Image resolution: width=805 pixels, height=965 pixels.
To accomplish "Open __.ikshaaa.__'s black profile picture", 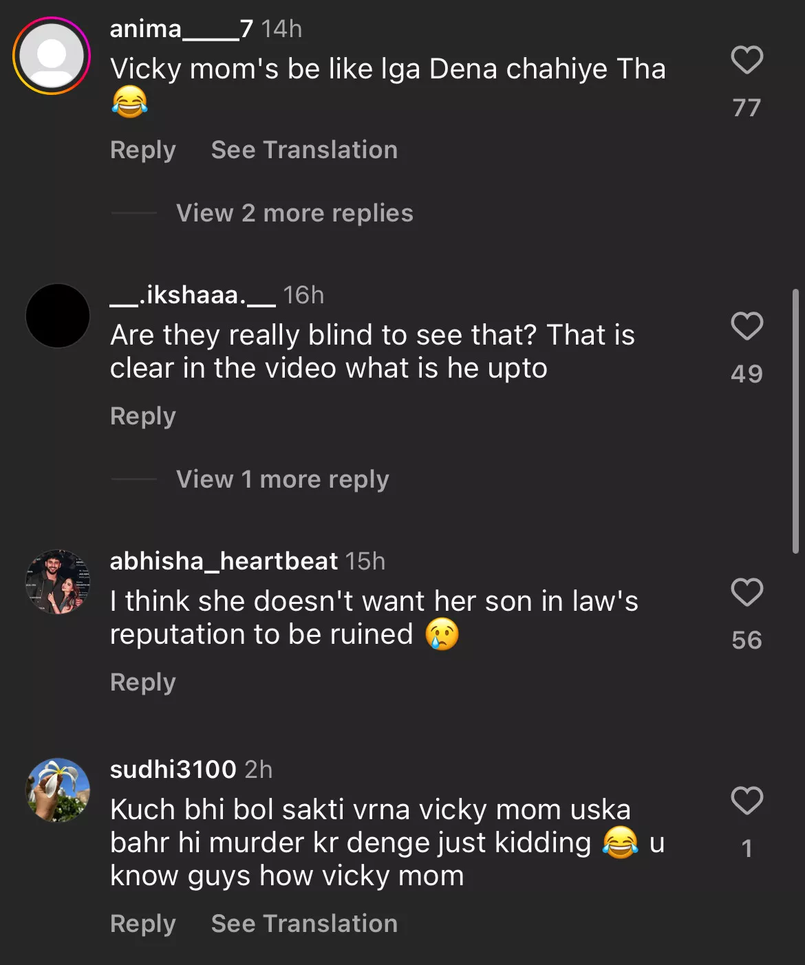I will [58, 316].
